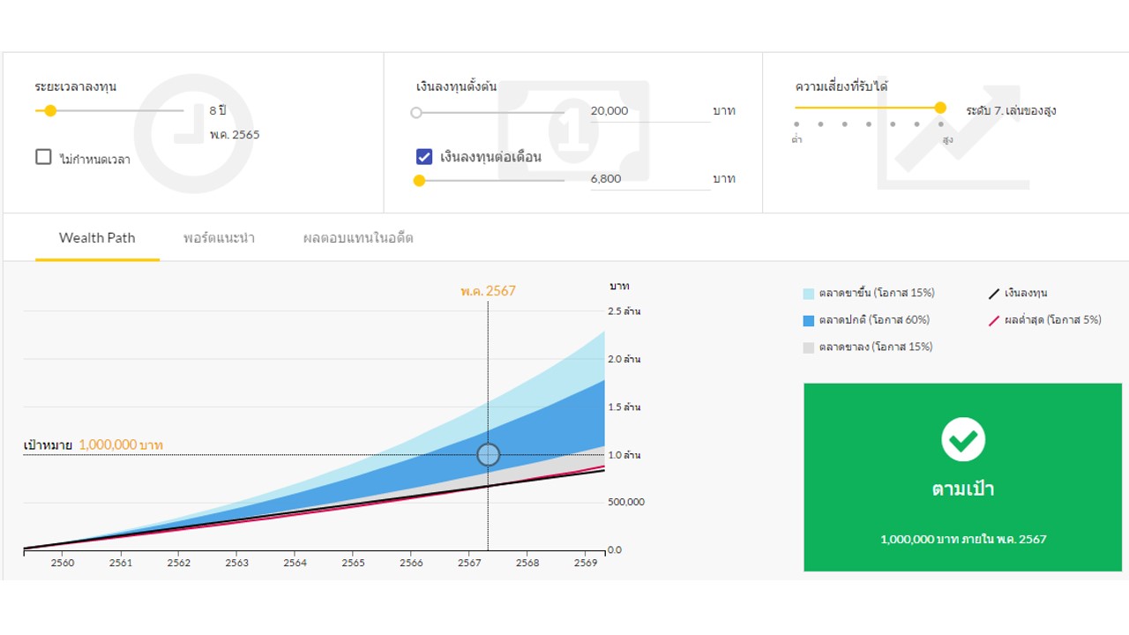Viewport: 1129px width, 635px height.
Task: Click the black เงินลงทุน line legend icon
Action: point(994,294)
